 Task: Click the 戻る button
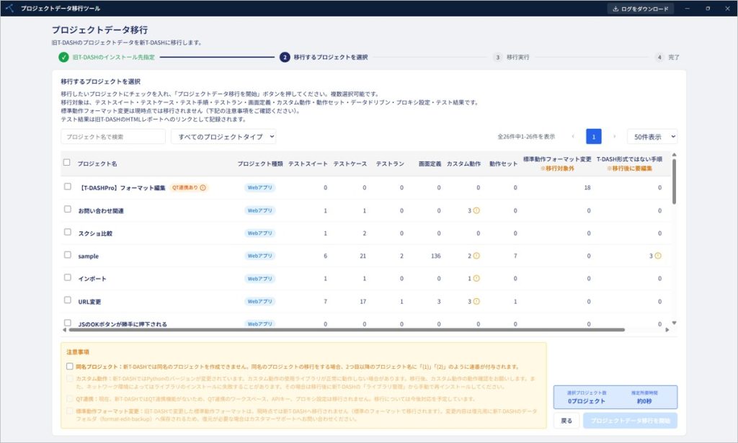point(566,421)
